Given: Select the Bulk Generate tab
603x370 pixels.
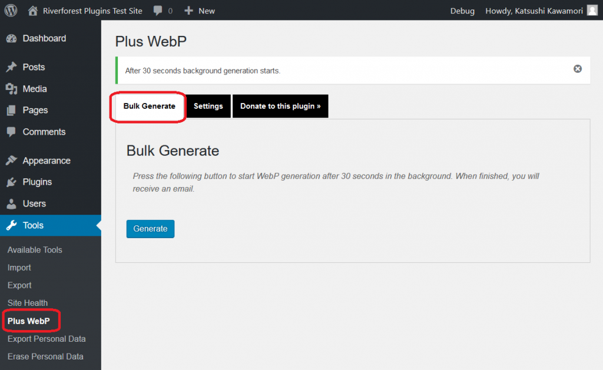Looking at the screenshot, I should point(149,106).
